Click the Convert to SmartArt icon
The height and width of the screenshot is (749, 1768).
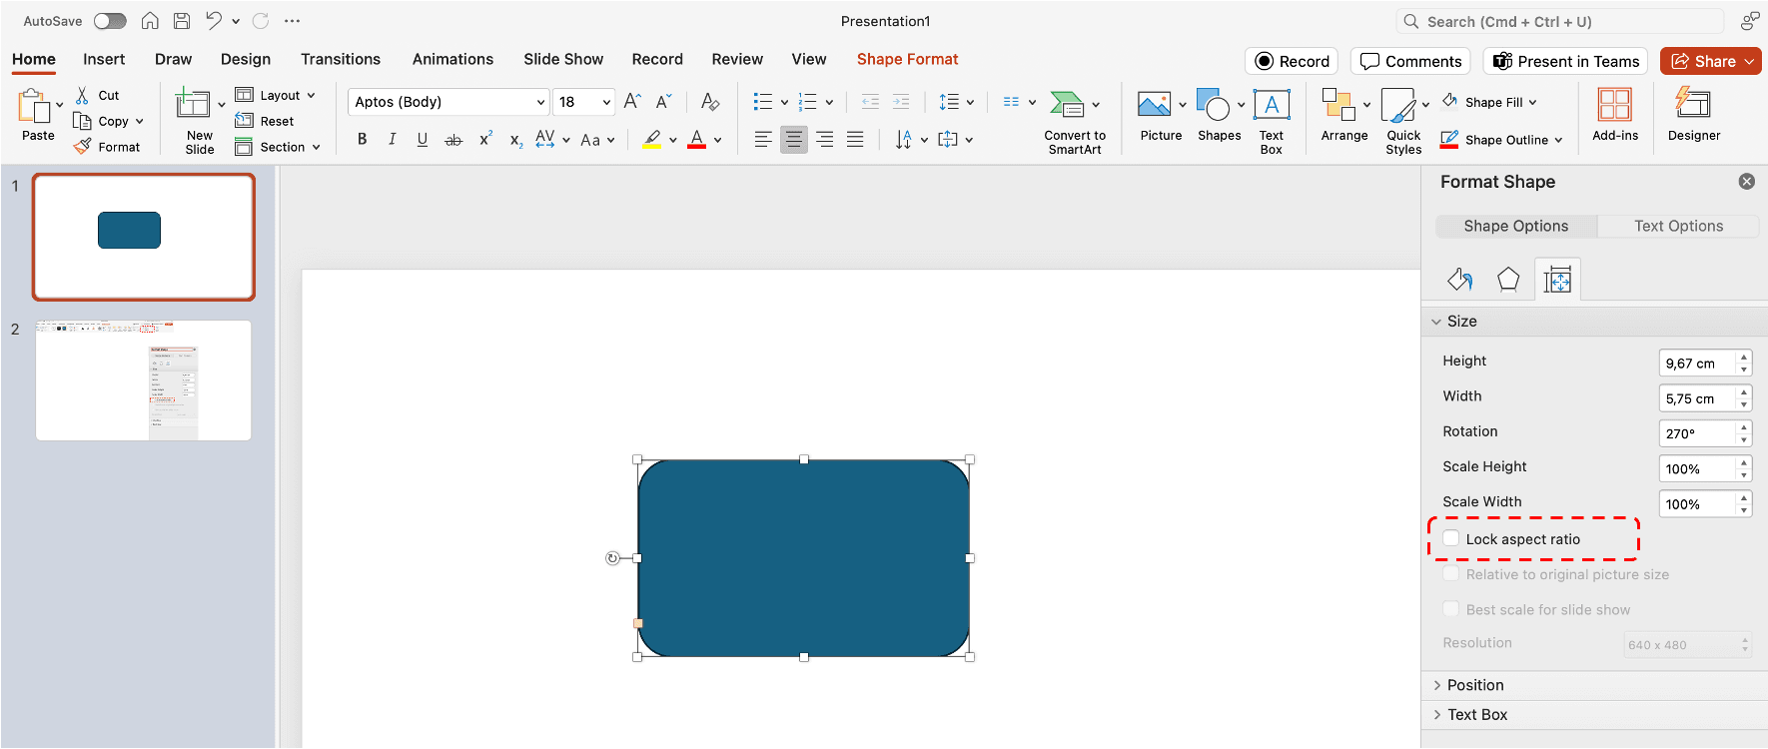1068,104
